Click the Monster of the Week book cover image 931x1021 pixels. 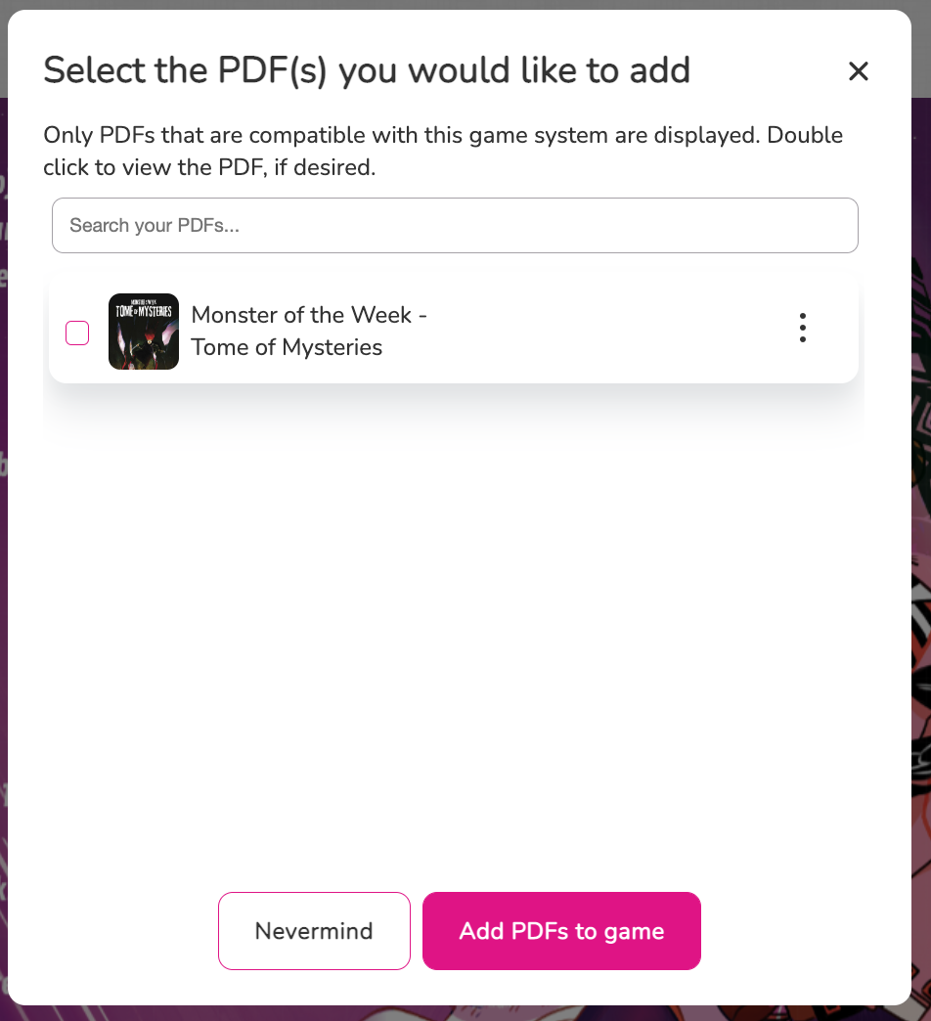point(144,332)
